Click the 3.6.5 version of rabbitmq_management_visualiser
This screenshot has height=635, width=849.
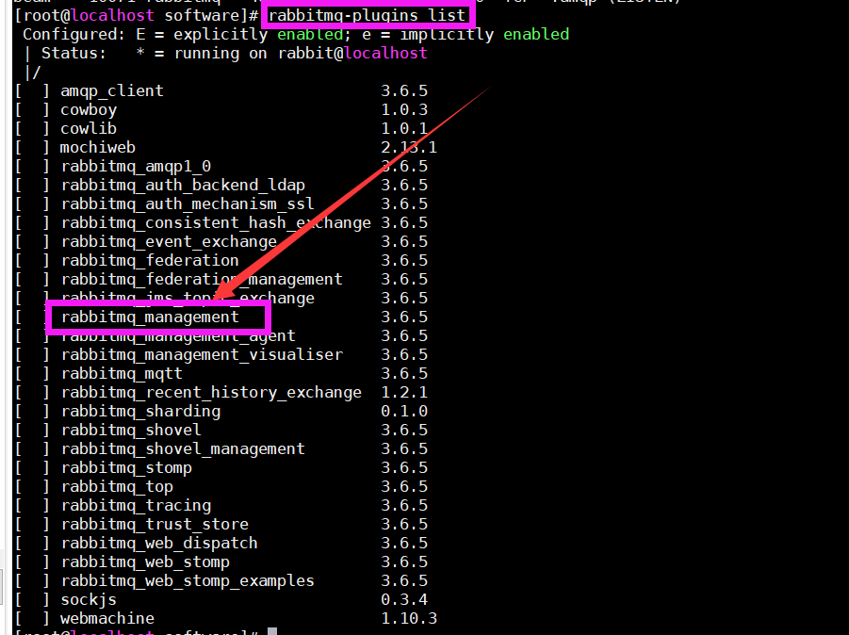coord(404,354)
